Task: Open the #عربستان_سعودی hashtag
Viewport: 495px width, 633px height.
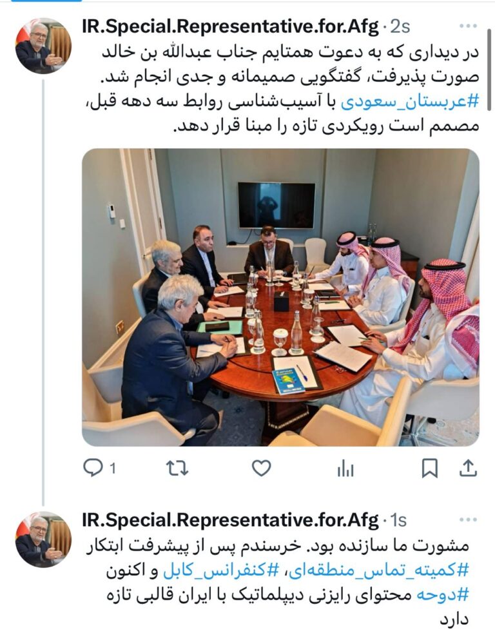Action: [409, 102]
